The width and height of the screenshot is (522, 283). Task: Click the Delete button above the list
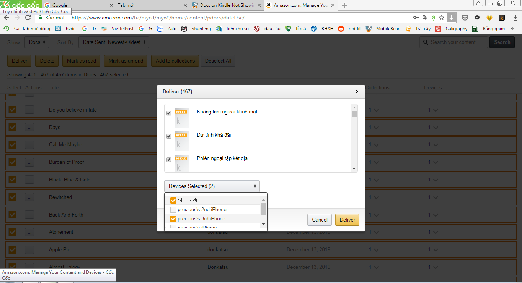[47, 61]
